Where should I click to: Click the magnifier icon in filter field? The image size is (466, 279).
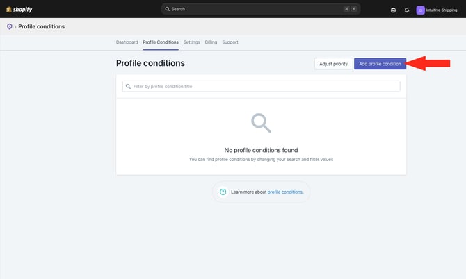128,86
